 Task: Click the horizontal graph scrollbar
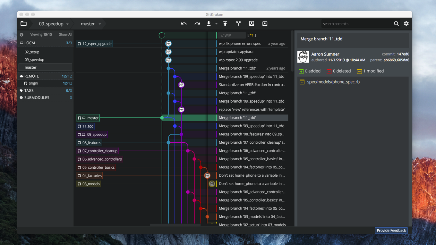pyautogui.click(x=175, y=225)
